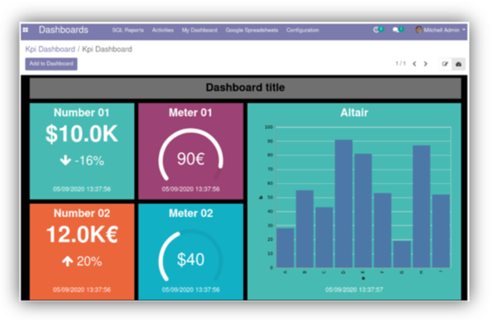Open the activities clock icon
The image size is (492, 320).
coord(376,30)
